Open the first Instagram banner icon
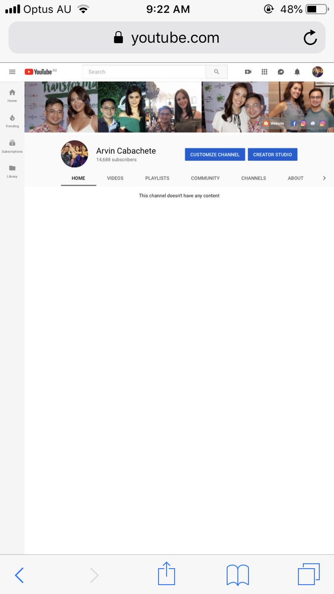This screenshot has width=334, height=594. click(x=303, y=123)
